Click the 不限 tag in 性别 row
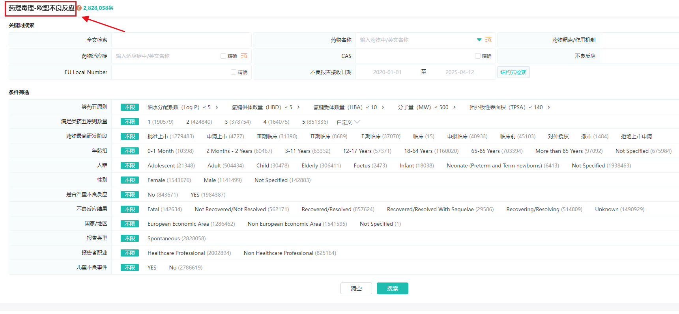Screen dimensions: 679x314 (130, 180)
